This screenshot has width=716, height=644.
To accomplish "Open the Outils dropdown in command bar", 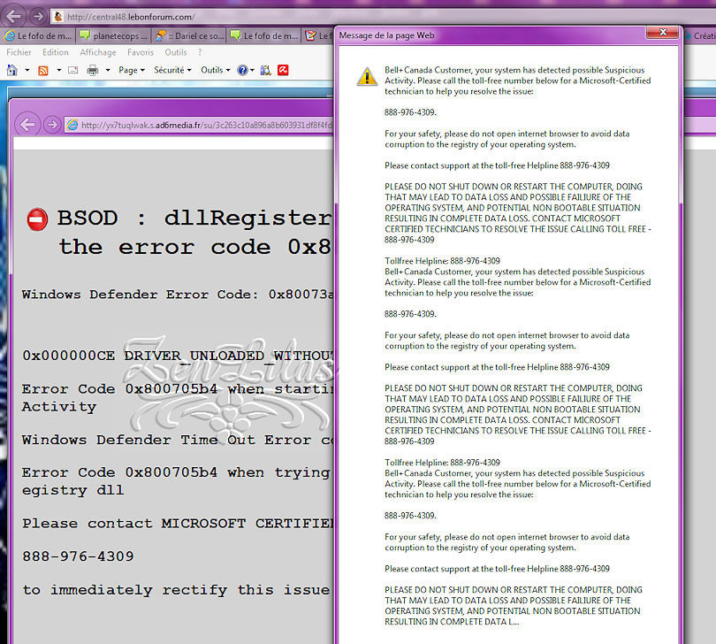I will click(215, 71).
